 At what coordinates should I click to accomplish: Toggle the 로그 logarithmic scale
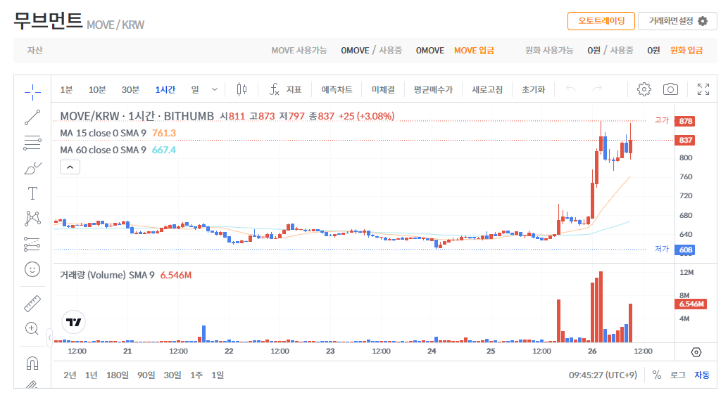point(678,375)
